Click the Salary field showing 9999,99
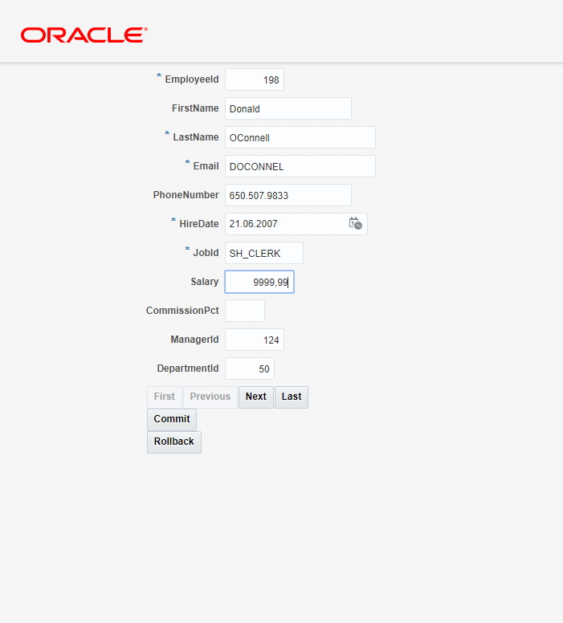Viewport: 563px width, 623px height. click(259, 282)
